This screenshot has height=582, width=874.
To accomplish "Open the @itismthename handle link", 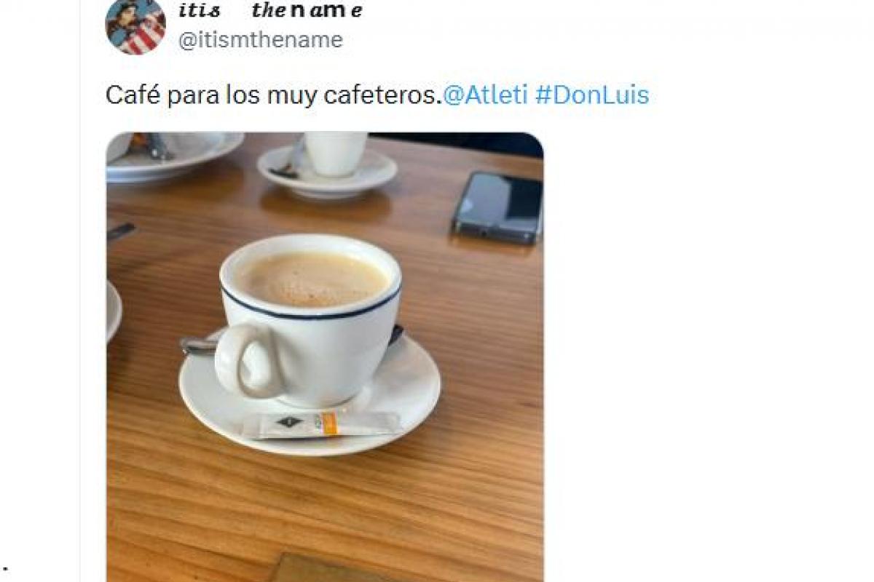I will click(260, 40).
